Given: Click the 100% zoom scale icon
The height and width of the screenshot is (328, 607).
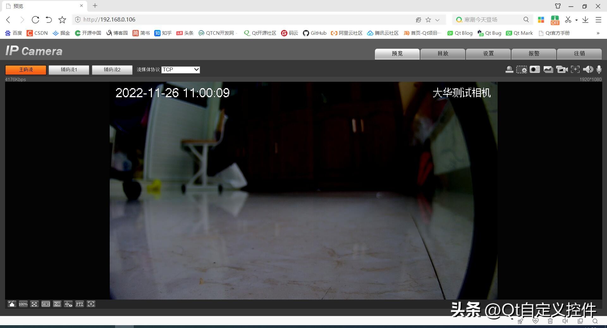Looking at the screenshot, I should (x=23, y=304).
